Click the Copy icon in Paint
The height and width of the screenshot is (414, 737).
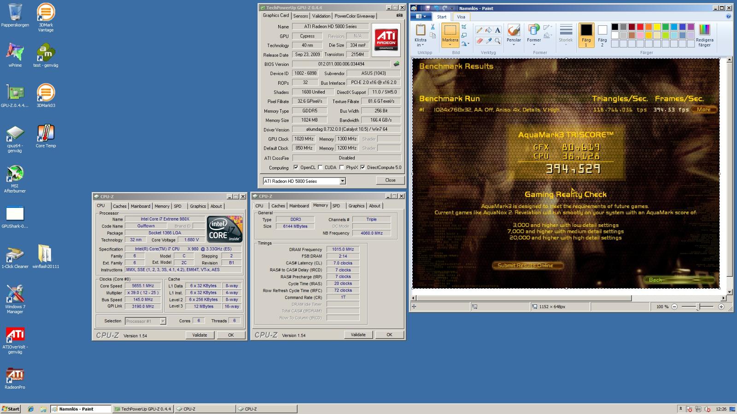point(433,35)
